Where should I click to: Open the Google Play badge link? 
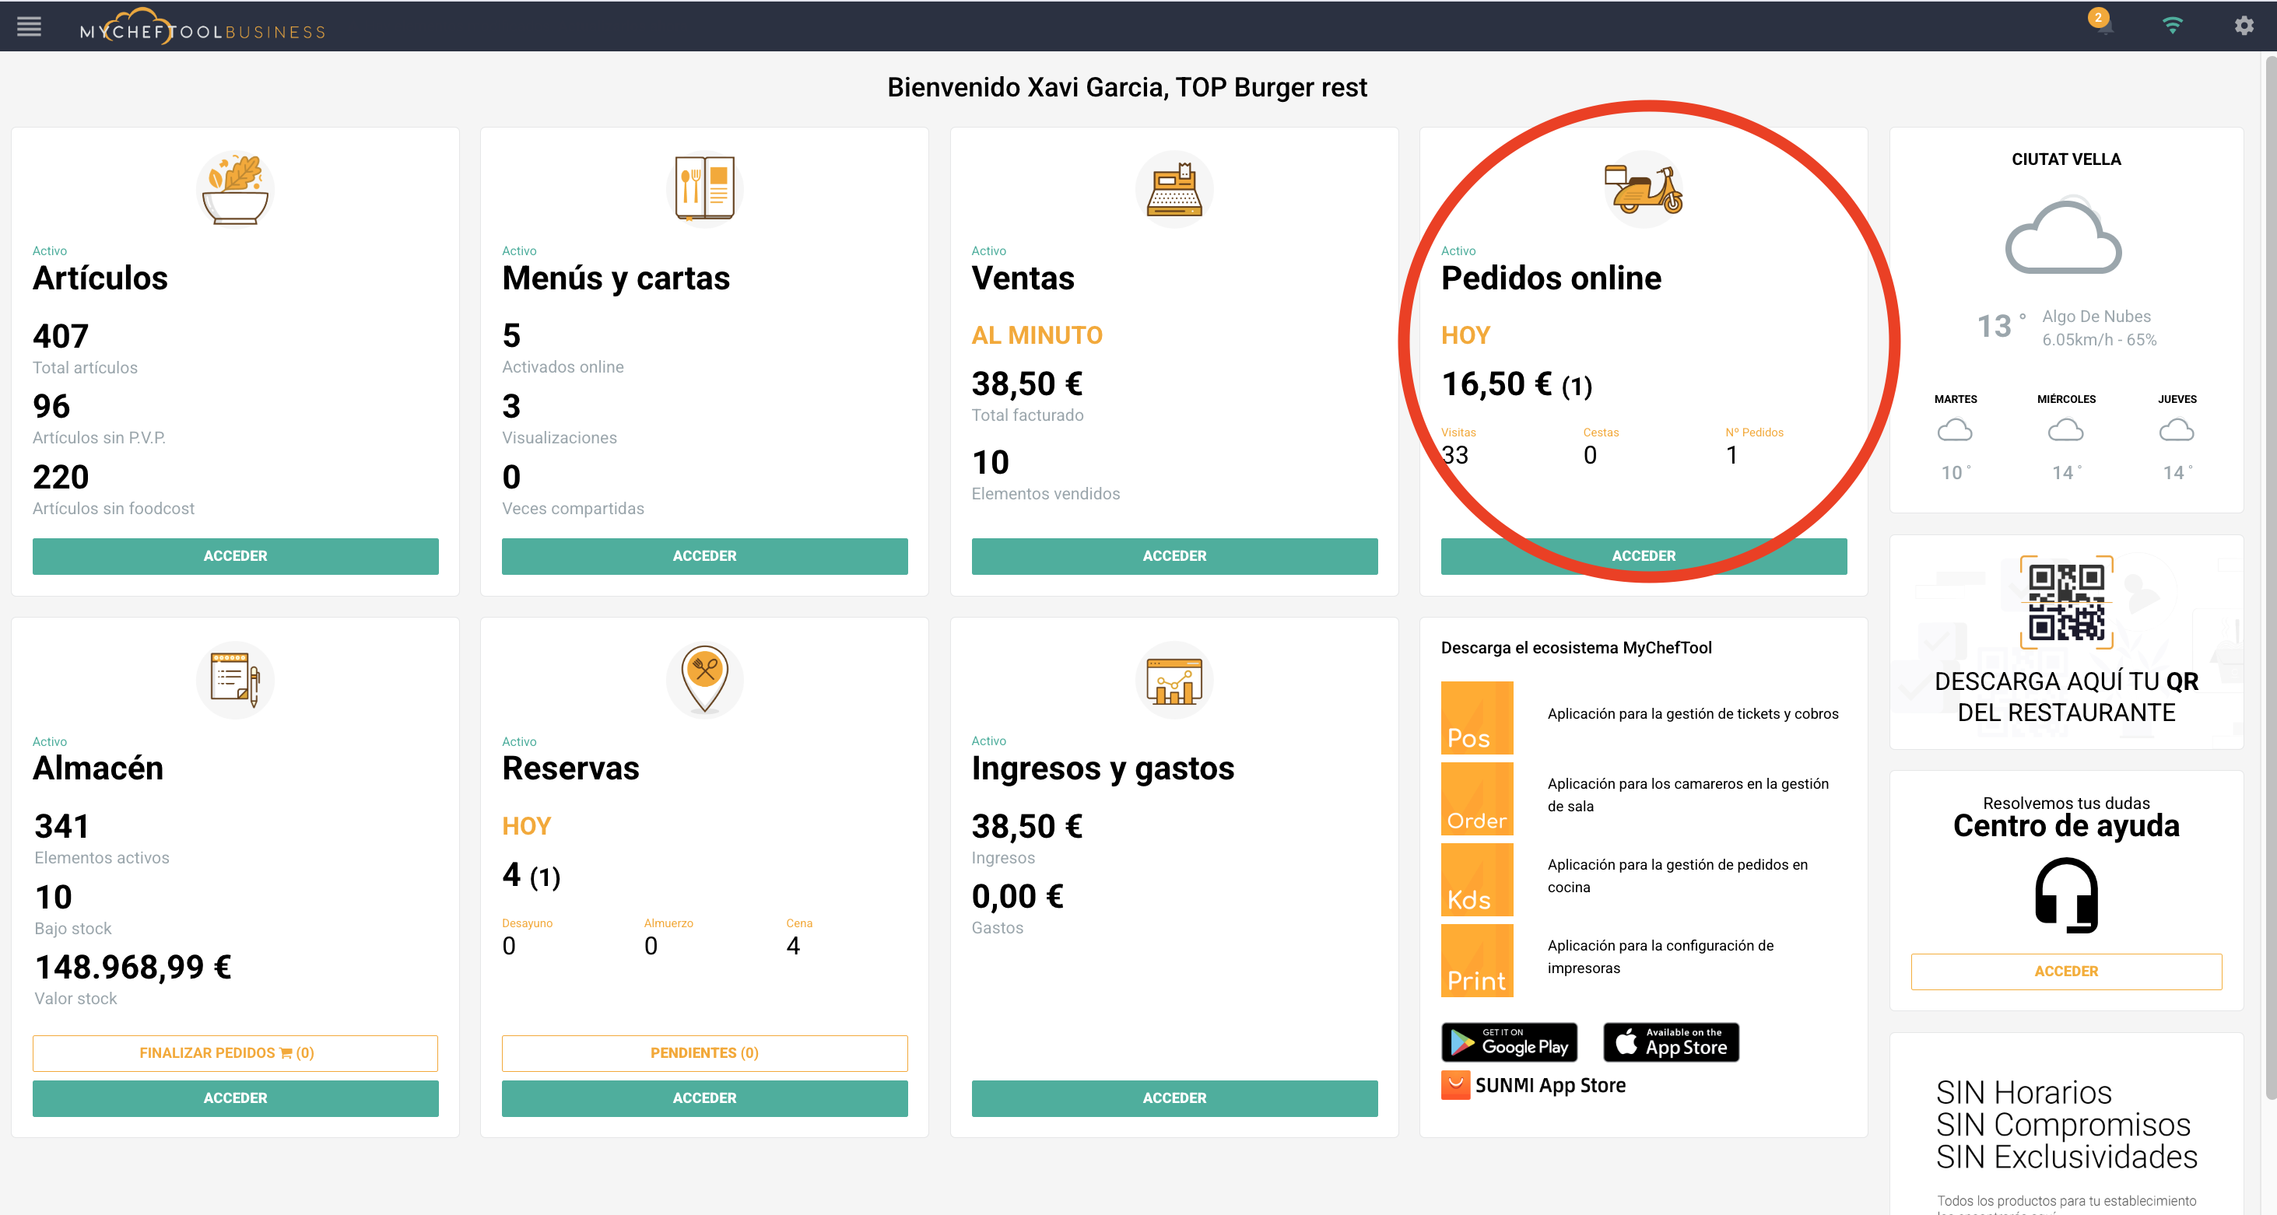click(x=1509, y=1042)
